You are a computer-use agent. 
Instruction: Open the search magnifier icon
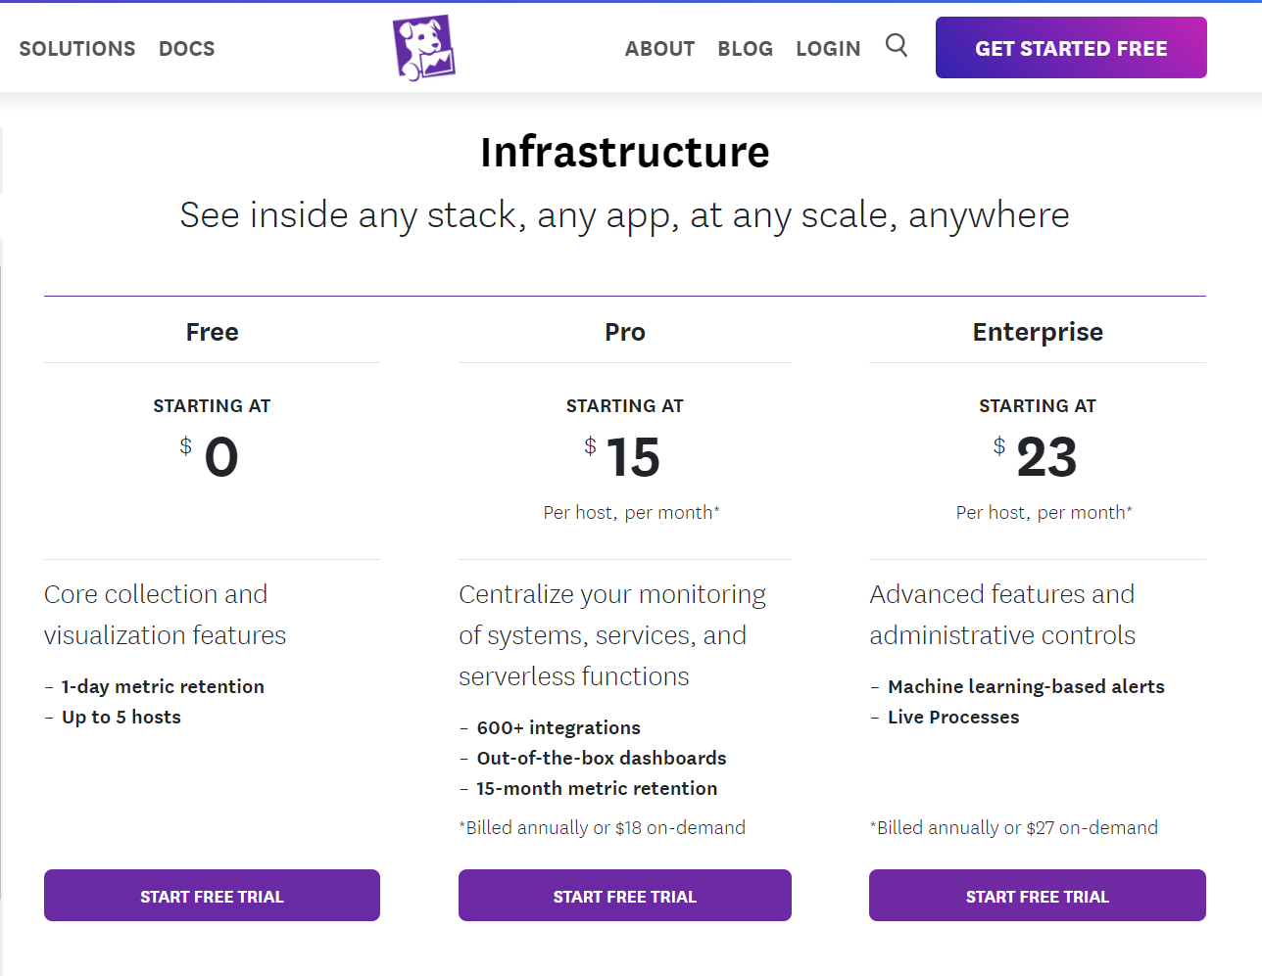click(897, 45)
